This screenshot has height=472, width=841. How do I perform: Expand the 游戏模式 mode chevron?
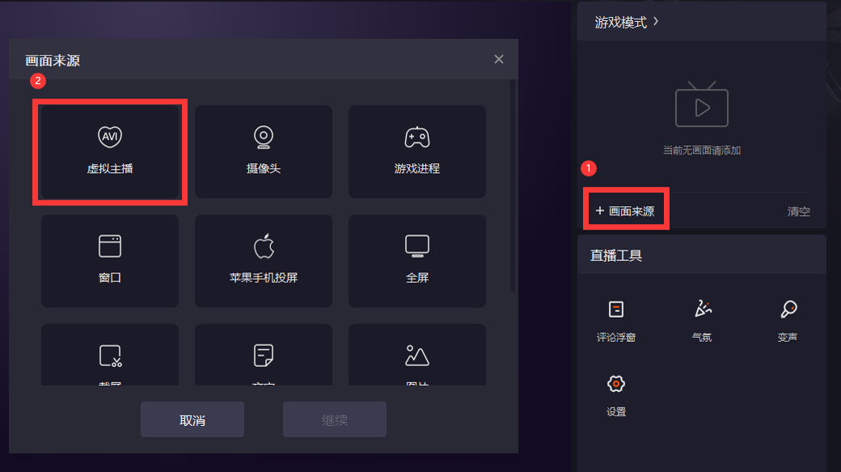point(656,22)
